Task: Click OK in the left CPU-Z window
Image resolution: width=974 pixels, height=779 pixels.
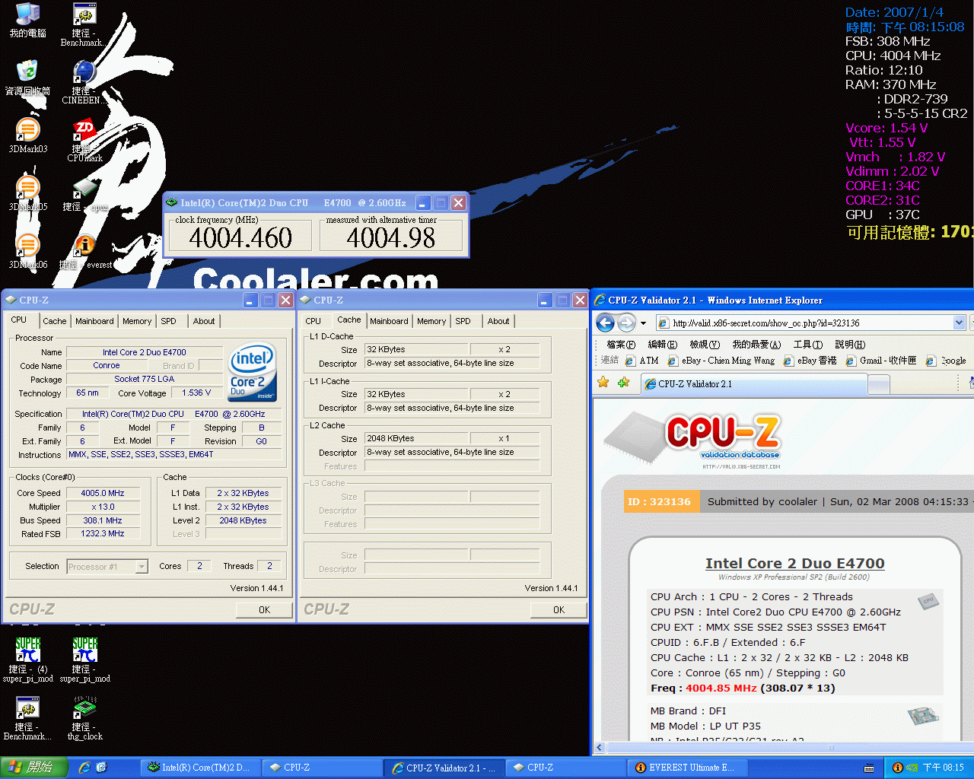Action: (264, 610)
